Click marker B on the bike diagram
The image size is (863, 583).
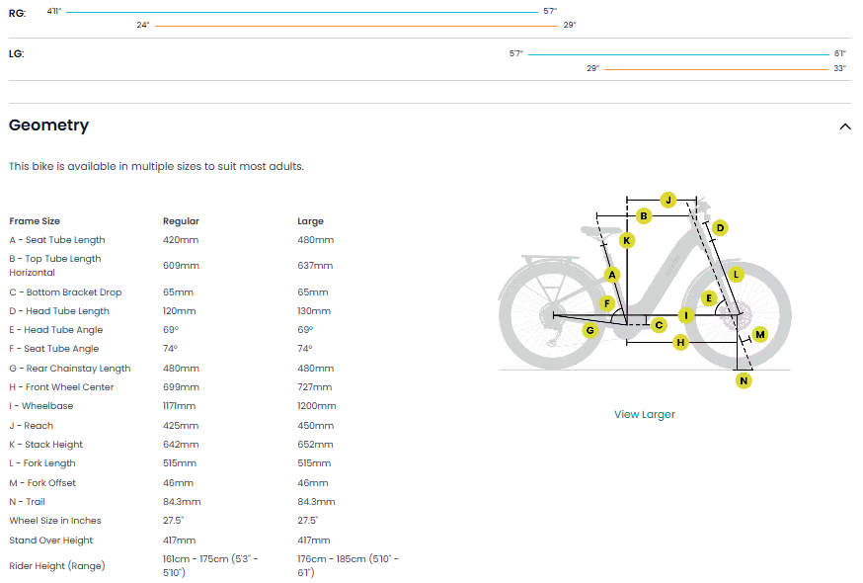pos(643,215)
